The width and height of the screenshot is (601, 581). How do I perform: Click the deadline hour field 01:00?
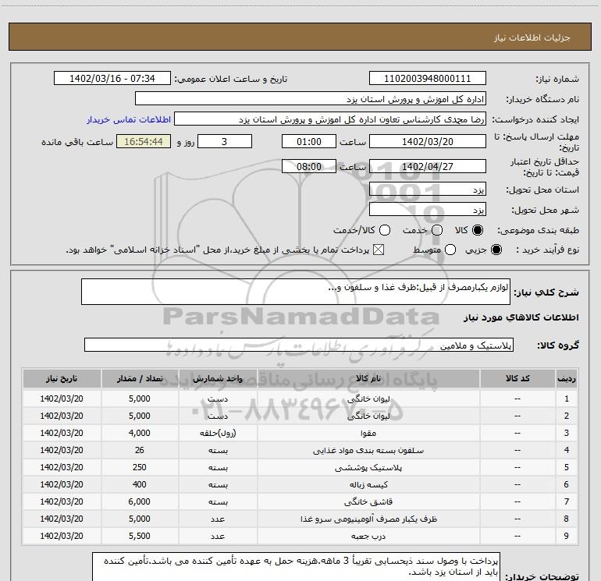(x=309, y=141)
